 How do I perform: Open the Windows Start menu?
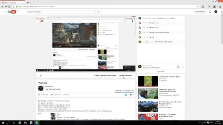3,123
